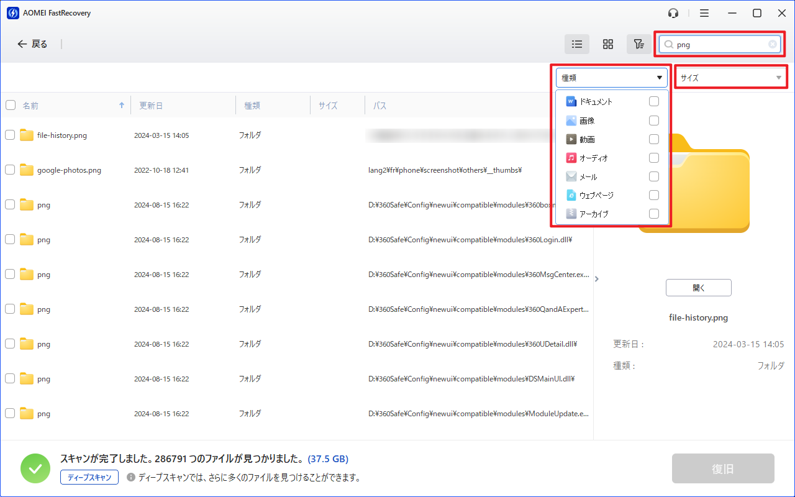Click the 開く button in preview
The height and width of the screenshot is (497, 795).
click(x=698, y=288)
